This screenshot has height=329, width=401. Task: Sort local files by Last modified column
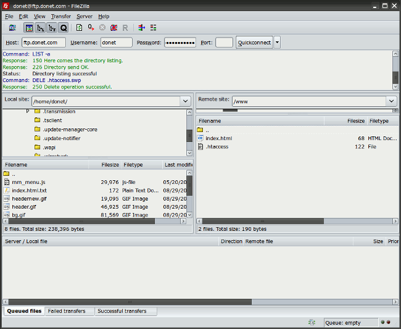pos(178,165)
